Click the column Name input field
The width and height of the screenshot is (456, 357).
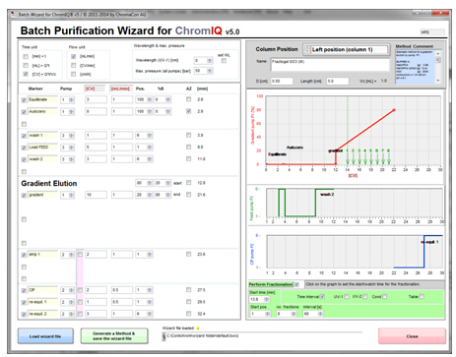tap(330, 65)
